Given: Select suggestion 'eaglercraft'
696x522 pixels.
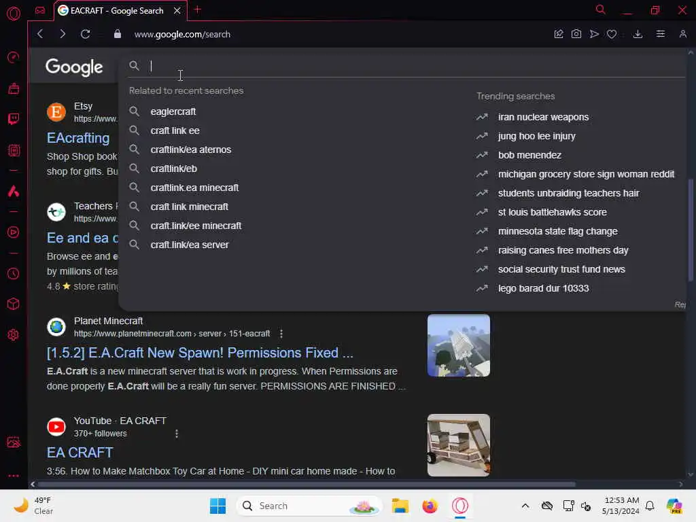Looking at the screenshot, I should pyautogui.click(x=173, y=112).
